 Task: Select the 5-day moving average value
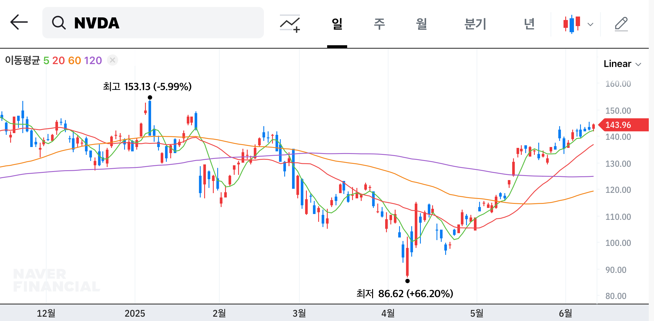point(46,61)
